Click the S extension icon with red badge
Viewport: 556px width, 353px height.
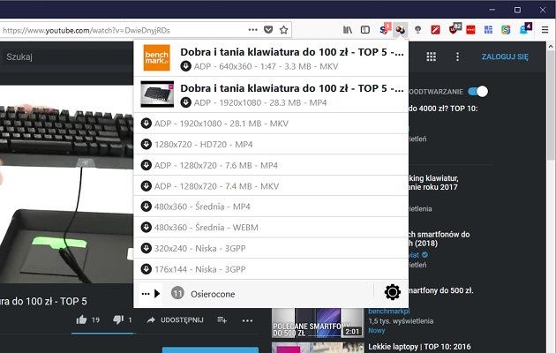[385, 29]
